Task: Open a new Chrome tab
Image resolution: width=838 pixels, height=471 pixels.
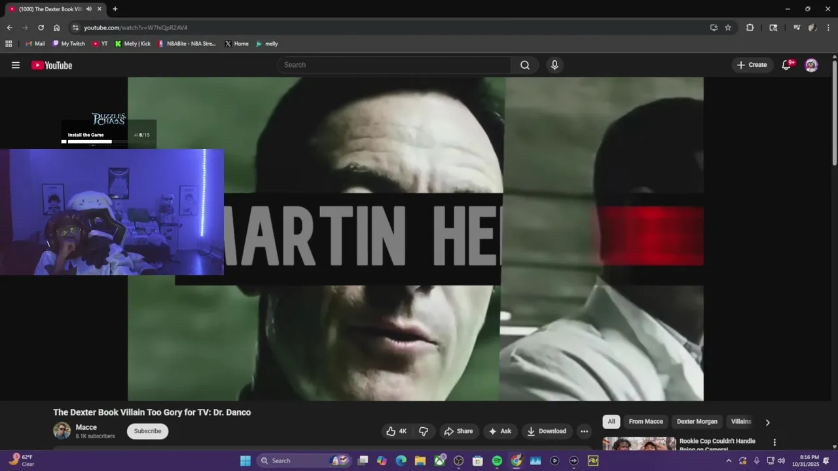Action: (x=115, y=9)
